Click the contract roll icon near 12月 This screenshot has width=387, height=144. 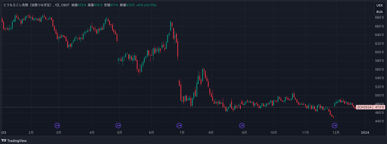click(x=334, y=125)
